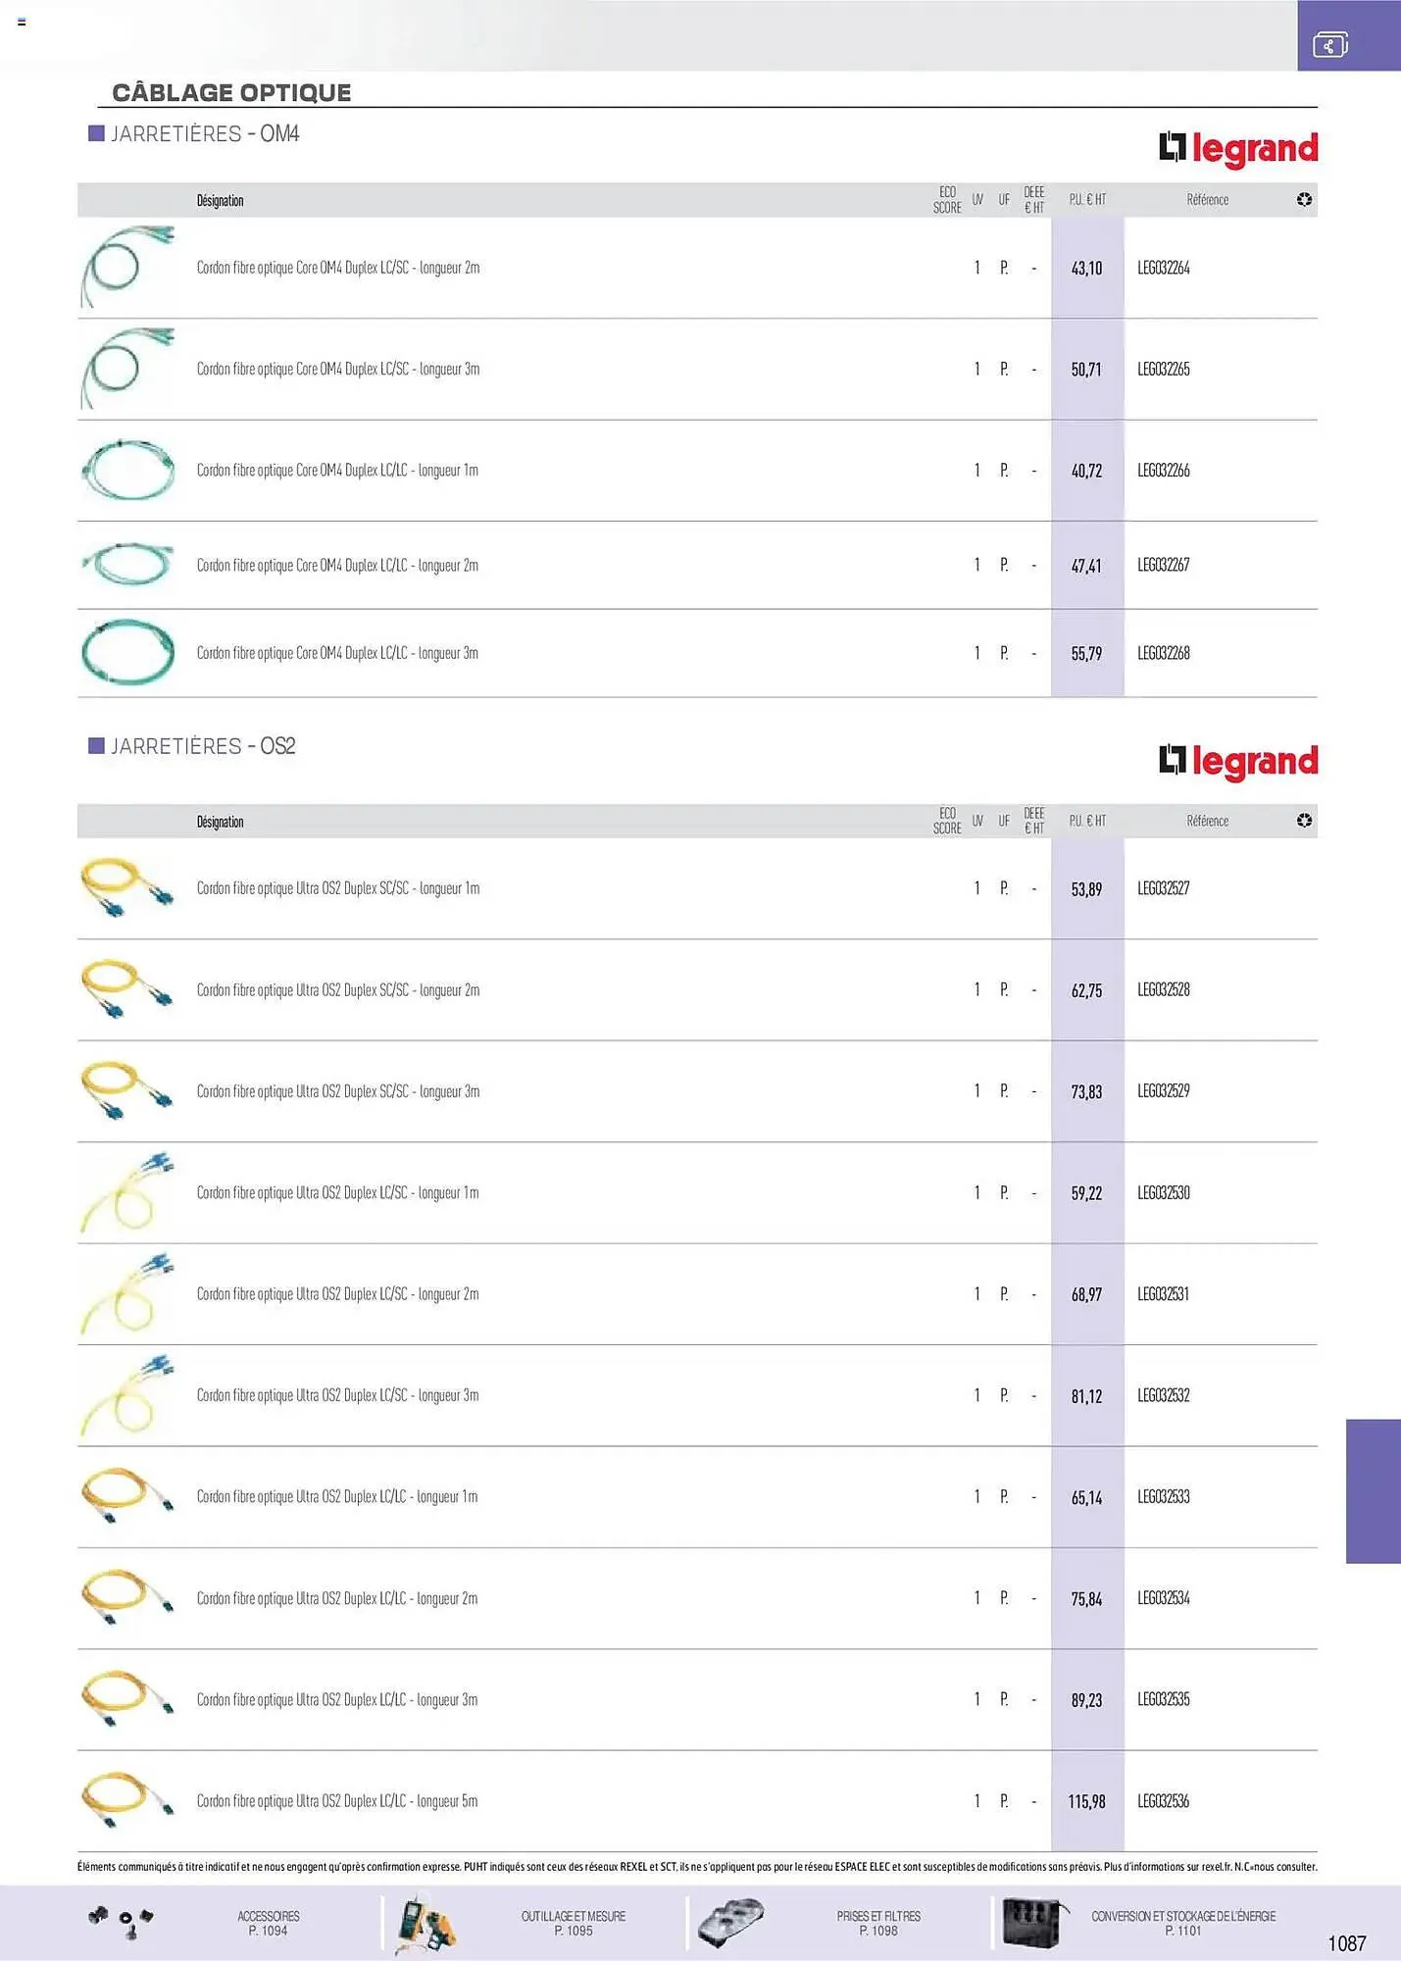Image resolution: width=1401 pixels, height=1961 pixels.
Task: Click the Cordon Ultra OS2 LC/SC 3m designation
Action: tap(337, 1395)
